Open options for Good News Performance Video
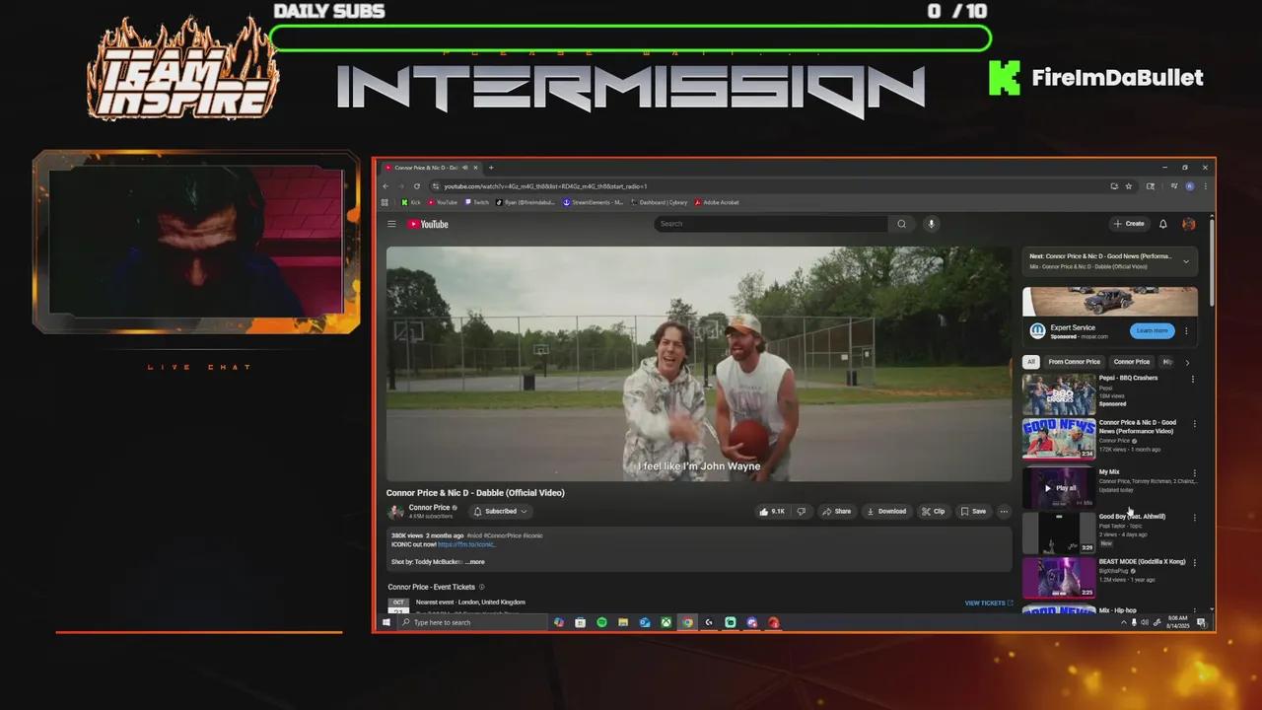This screenshot has width=1262, height=710. click(1195, 424)
